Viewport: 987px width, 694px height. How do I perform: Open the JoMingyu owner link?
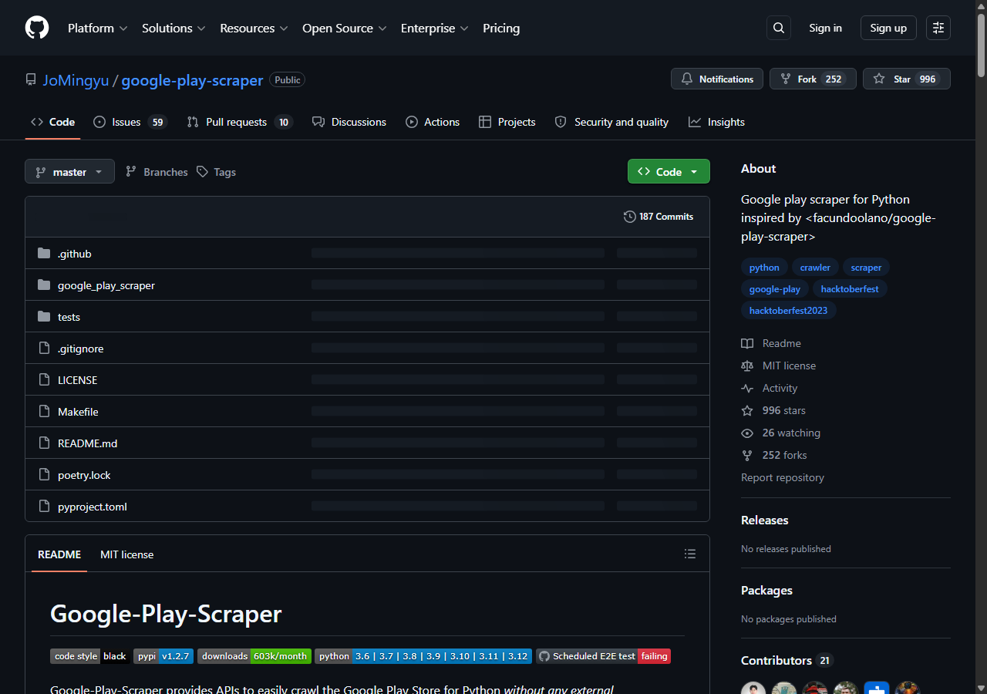(76, 80)
